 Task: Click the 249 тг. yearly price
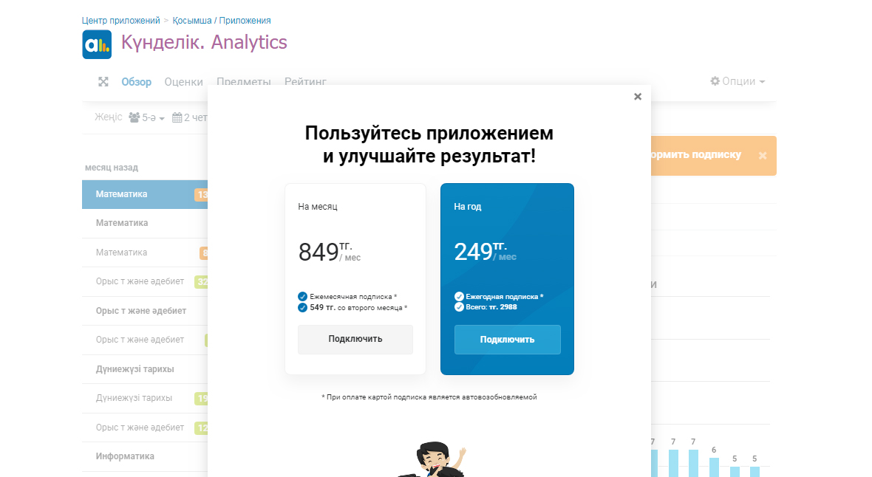point(485,251)
